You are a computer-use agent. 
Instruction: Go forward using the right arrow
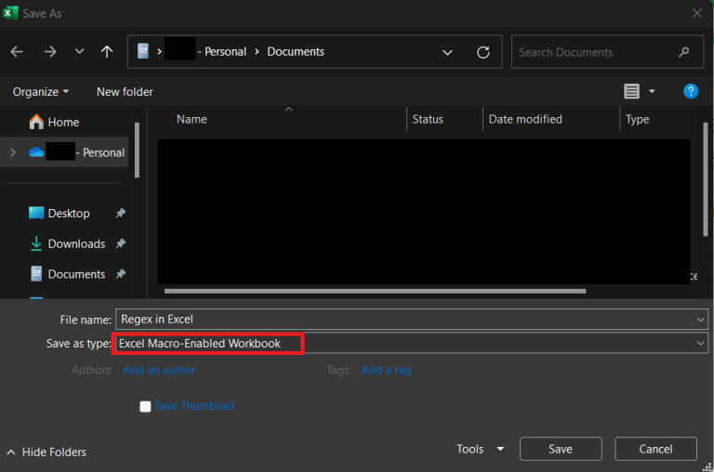coord(49,52)
